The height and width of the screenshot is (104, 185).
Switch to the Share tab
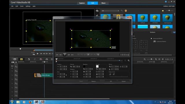point(103,3)
